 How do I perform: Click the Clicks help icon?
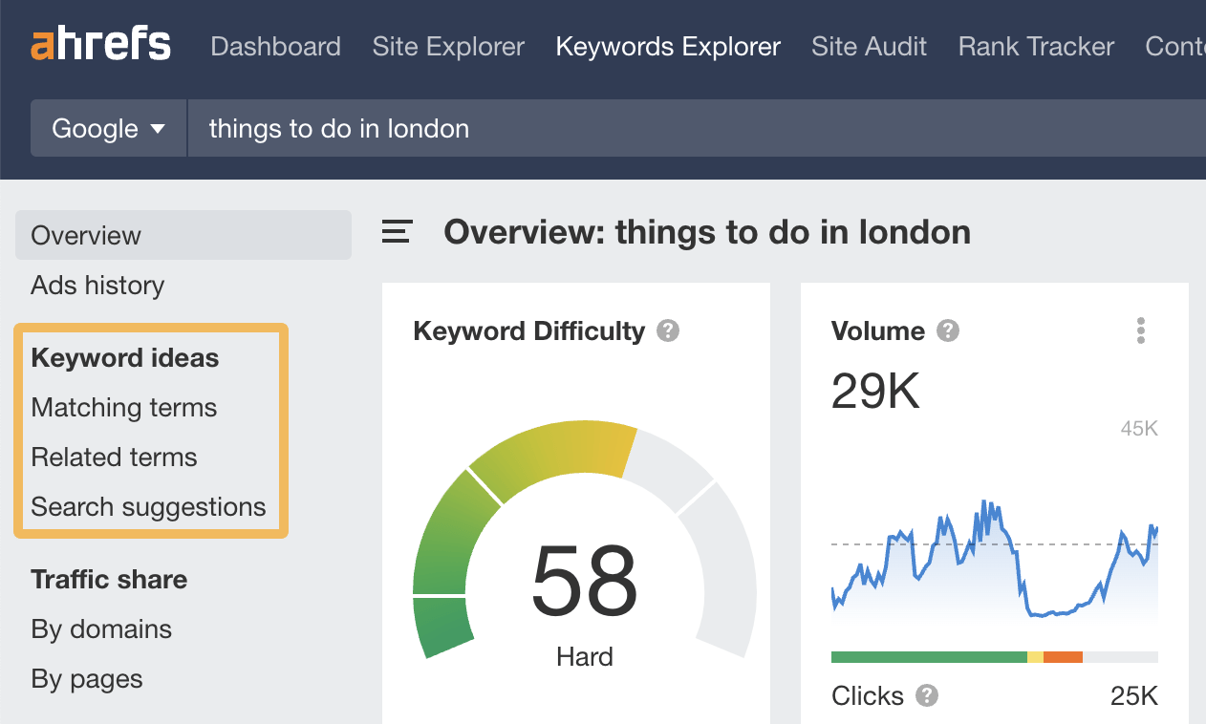pyautogui.click(x=925, y=696)
